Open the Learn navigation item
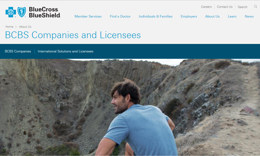This screenshot has width=260, height=156. coord(232,16)
